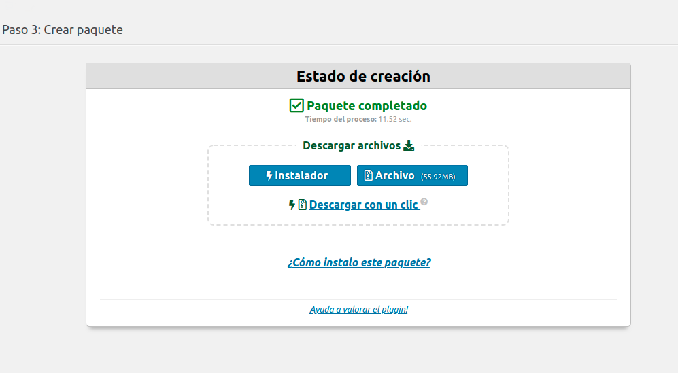This screenshot has height=373, width=678.
Task: Click the zip file icon before Descargar con un clic
Action: [x=302, y=205]
